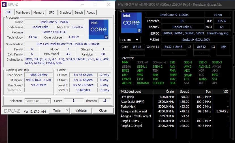235x143 pixels.
Task: Click the HWiNFO window title bar
Action: 175,5
